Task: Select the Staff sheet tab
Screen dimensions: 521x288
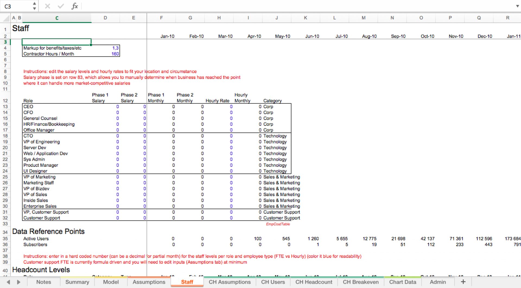Action: [x=187, y=282]
